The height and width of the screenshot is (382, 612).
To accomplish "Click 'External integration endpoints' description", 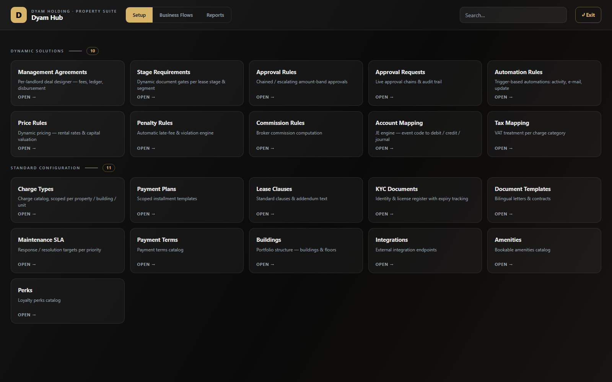I will tap(406, 250).
